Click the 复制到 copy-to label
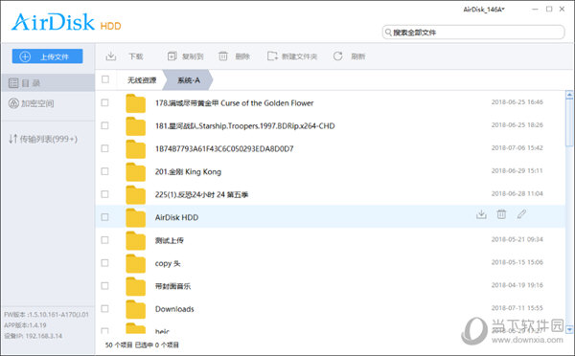Viewport: 575px width, 356px height. pyautogui.click(x=193, y=56)
